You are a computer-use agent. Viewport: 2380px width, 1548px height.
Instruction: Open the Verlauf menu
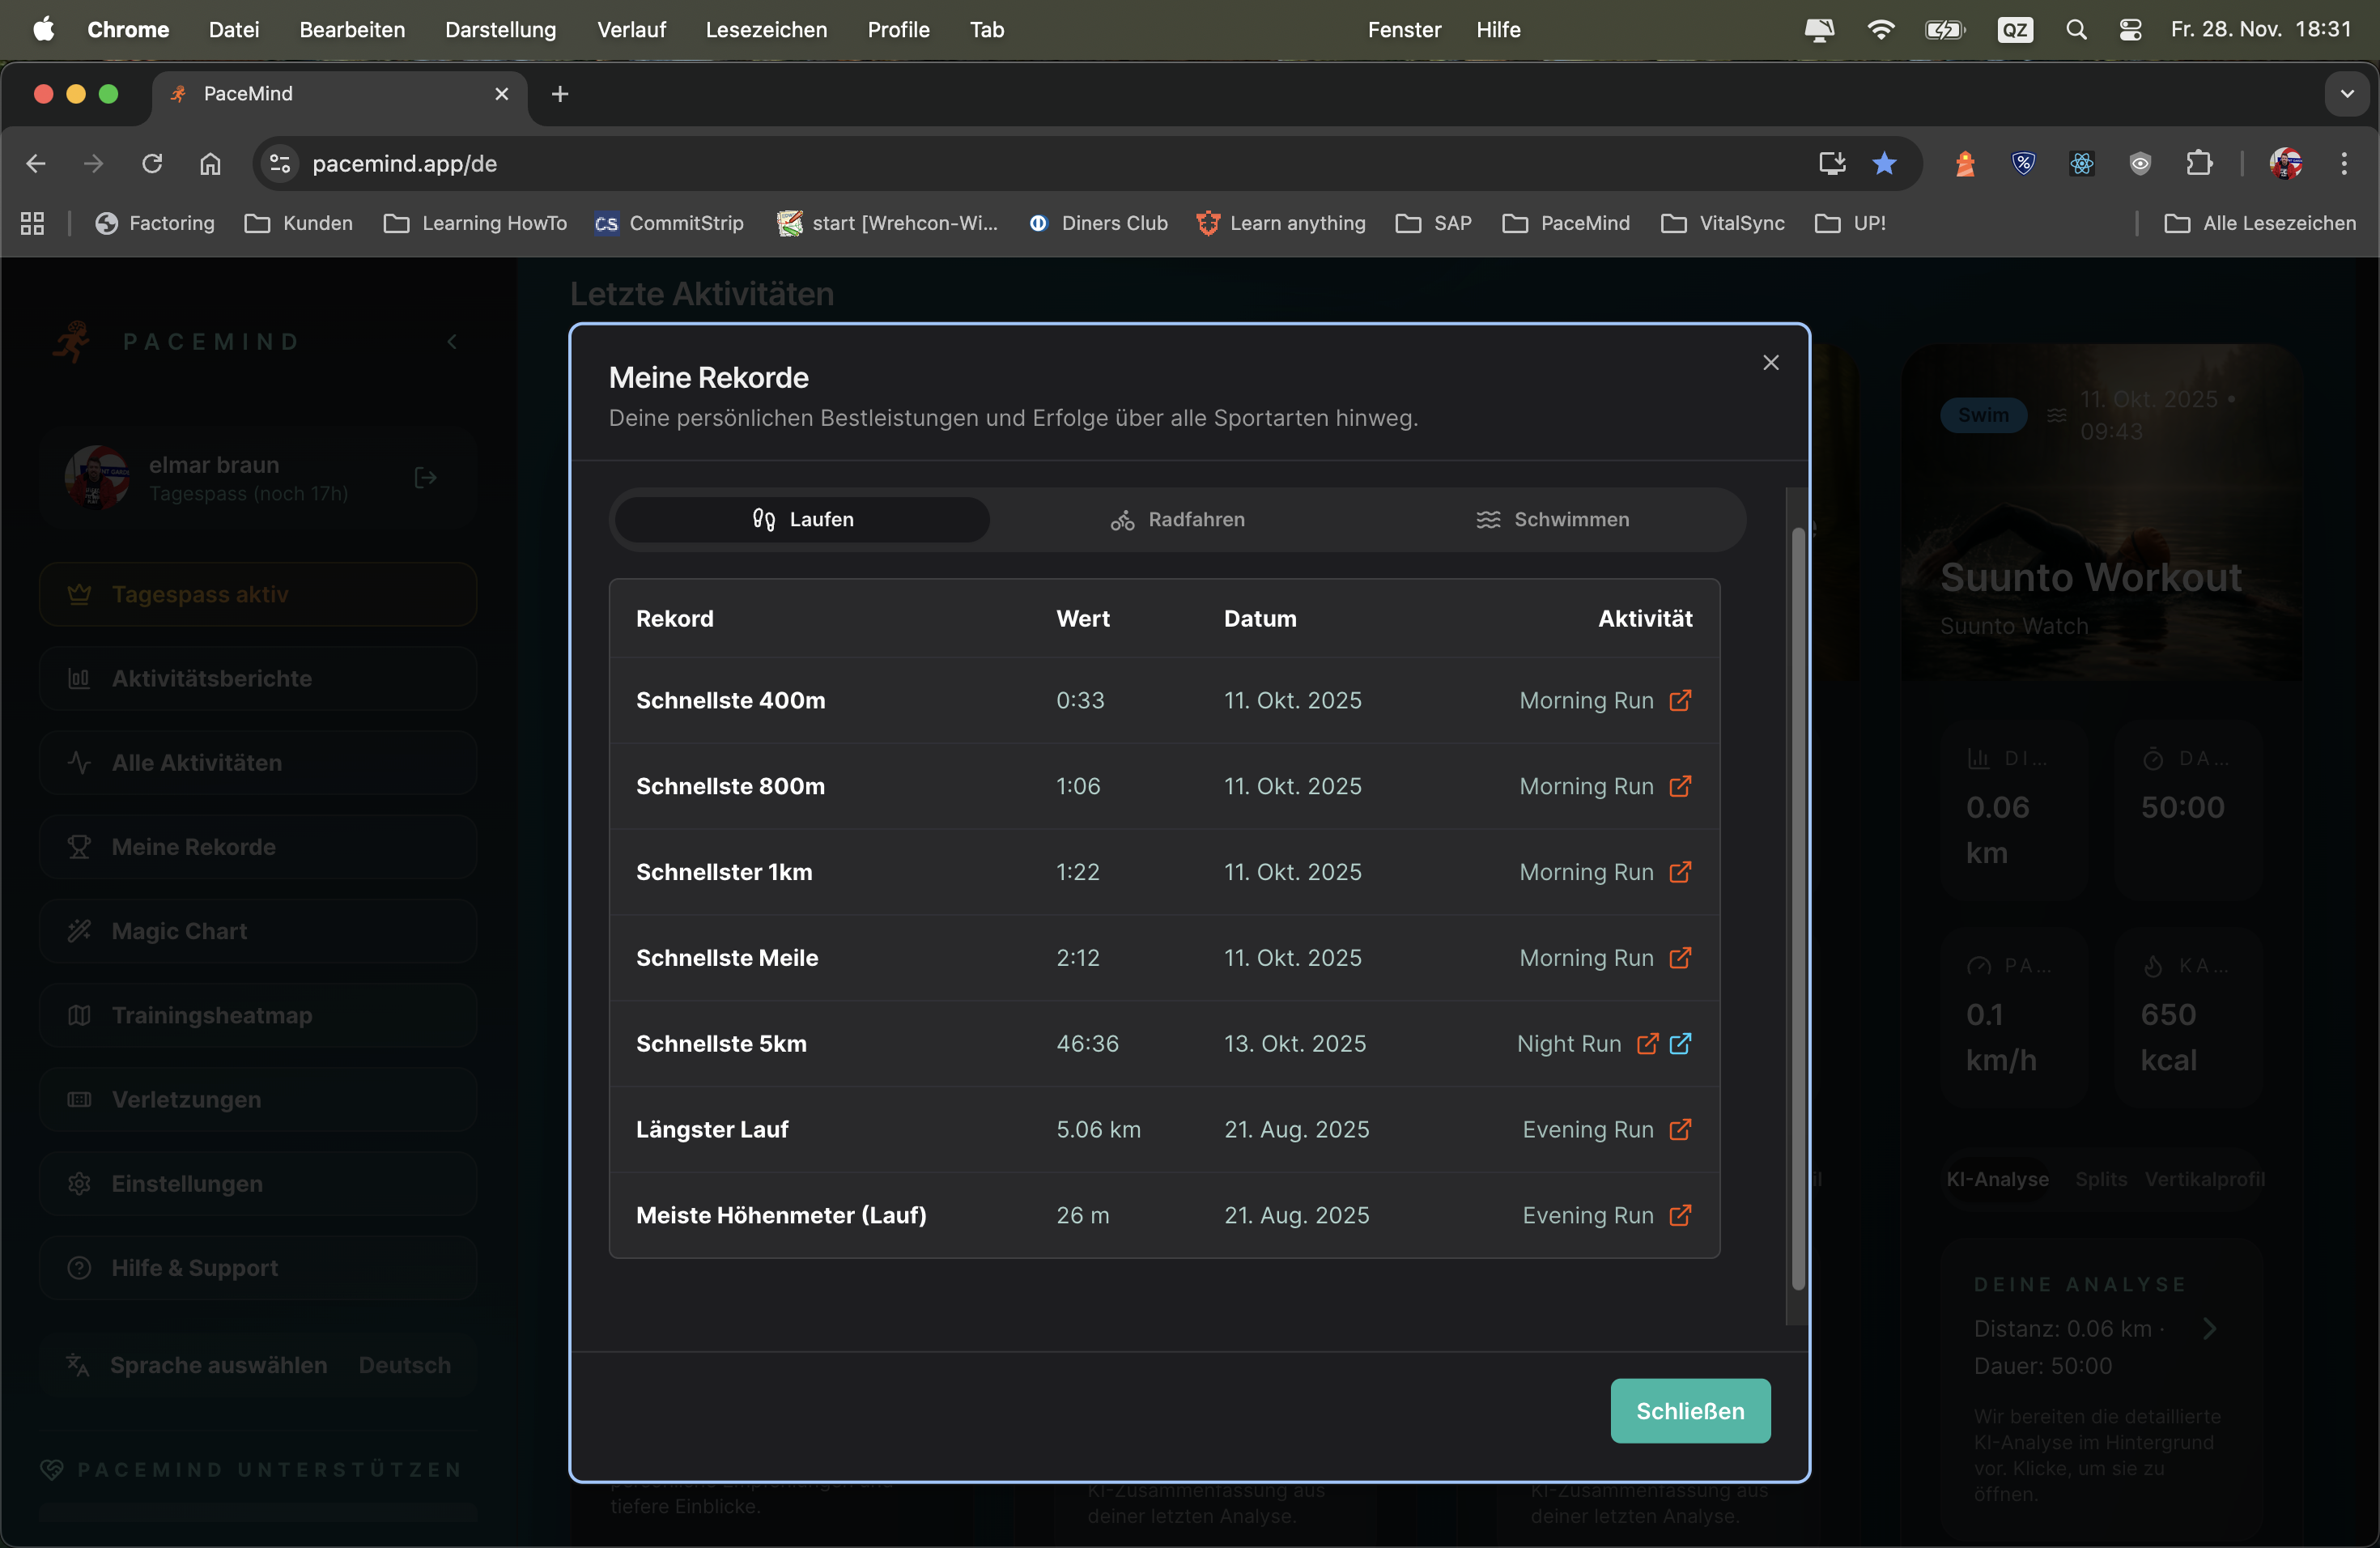(x=631, y=29)
